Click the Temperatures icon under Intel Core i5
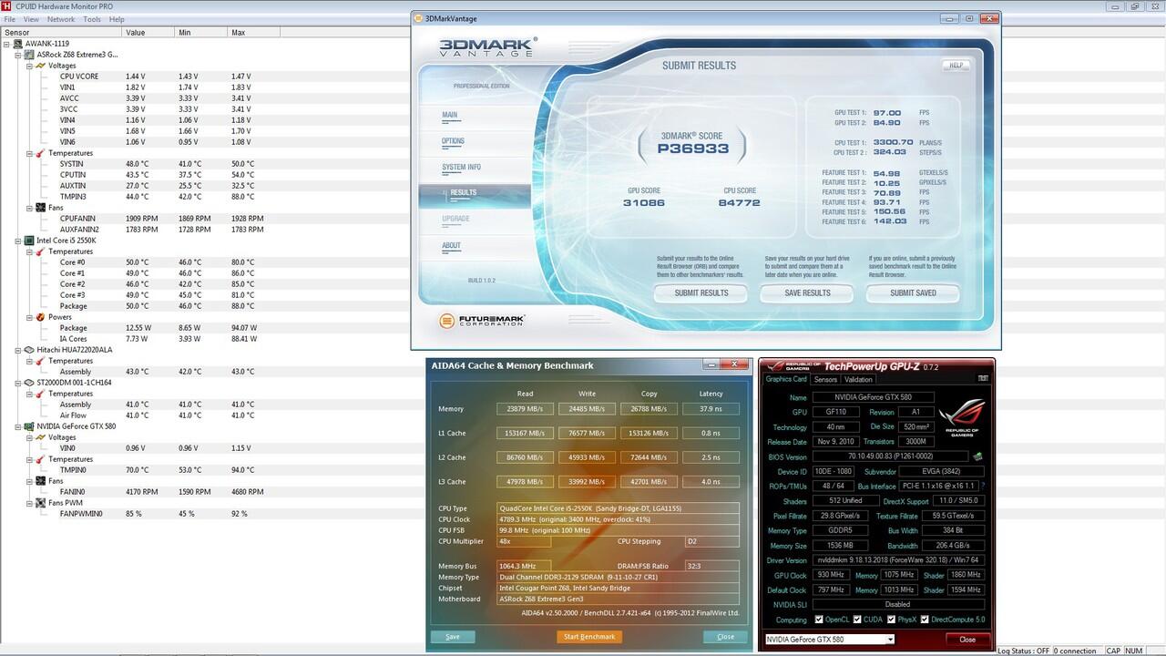Viewport: 1166px width, 656px height. (x=41, y=251)
